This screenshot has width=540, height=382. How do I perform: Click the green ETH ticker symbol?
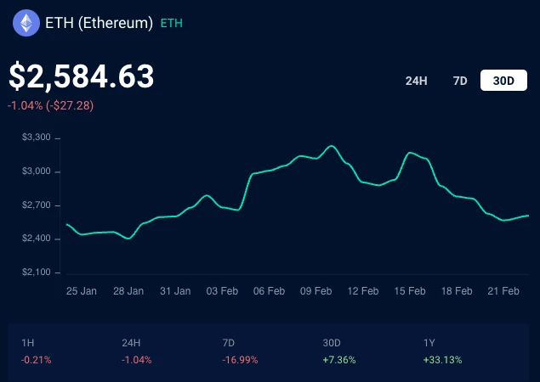click(x=172, y=24)
